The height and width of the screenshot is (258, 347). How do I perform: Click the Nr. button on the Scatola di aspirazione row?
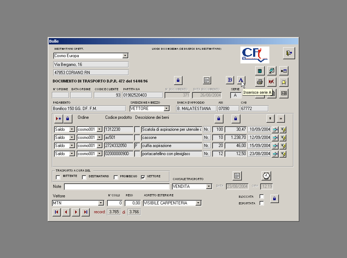tap(207, 129)
